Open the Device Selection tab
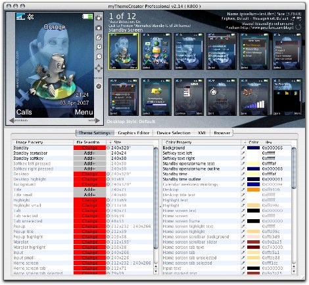The height and width of the screenshot is (285, 309). 174,133
